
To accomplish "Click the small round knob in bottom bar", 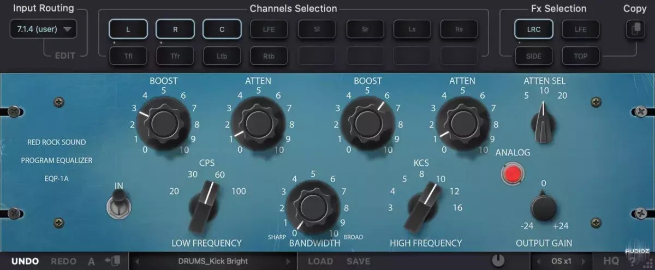I will [x=498, y=261].
